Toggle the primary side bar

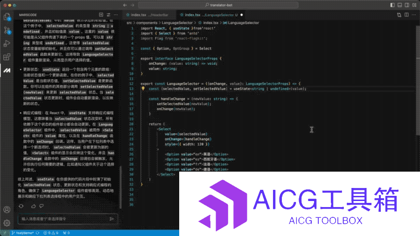(x=392, y=5)
